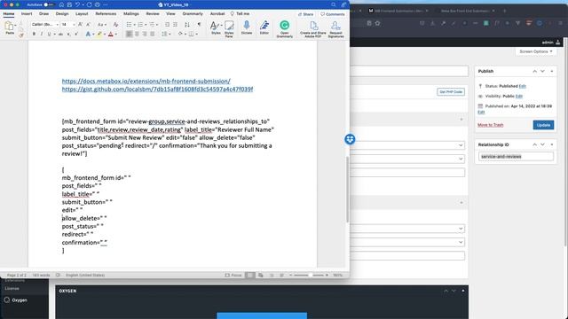This screenshot has width=568, height=319.
Task: Open the Design ribbon tab
Action: click(x=62, y=14)
